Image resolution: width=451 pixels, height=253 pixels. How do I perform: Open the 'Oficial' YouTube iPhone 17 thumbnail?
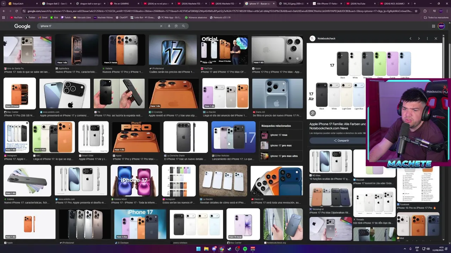pyautogui.click(x=224, y=50)
